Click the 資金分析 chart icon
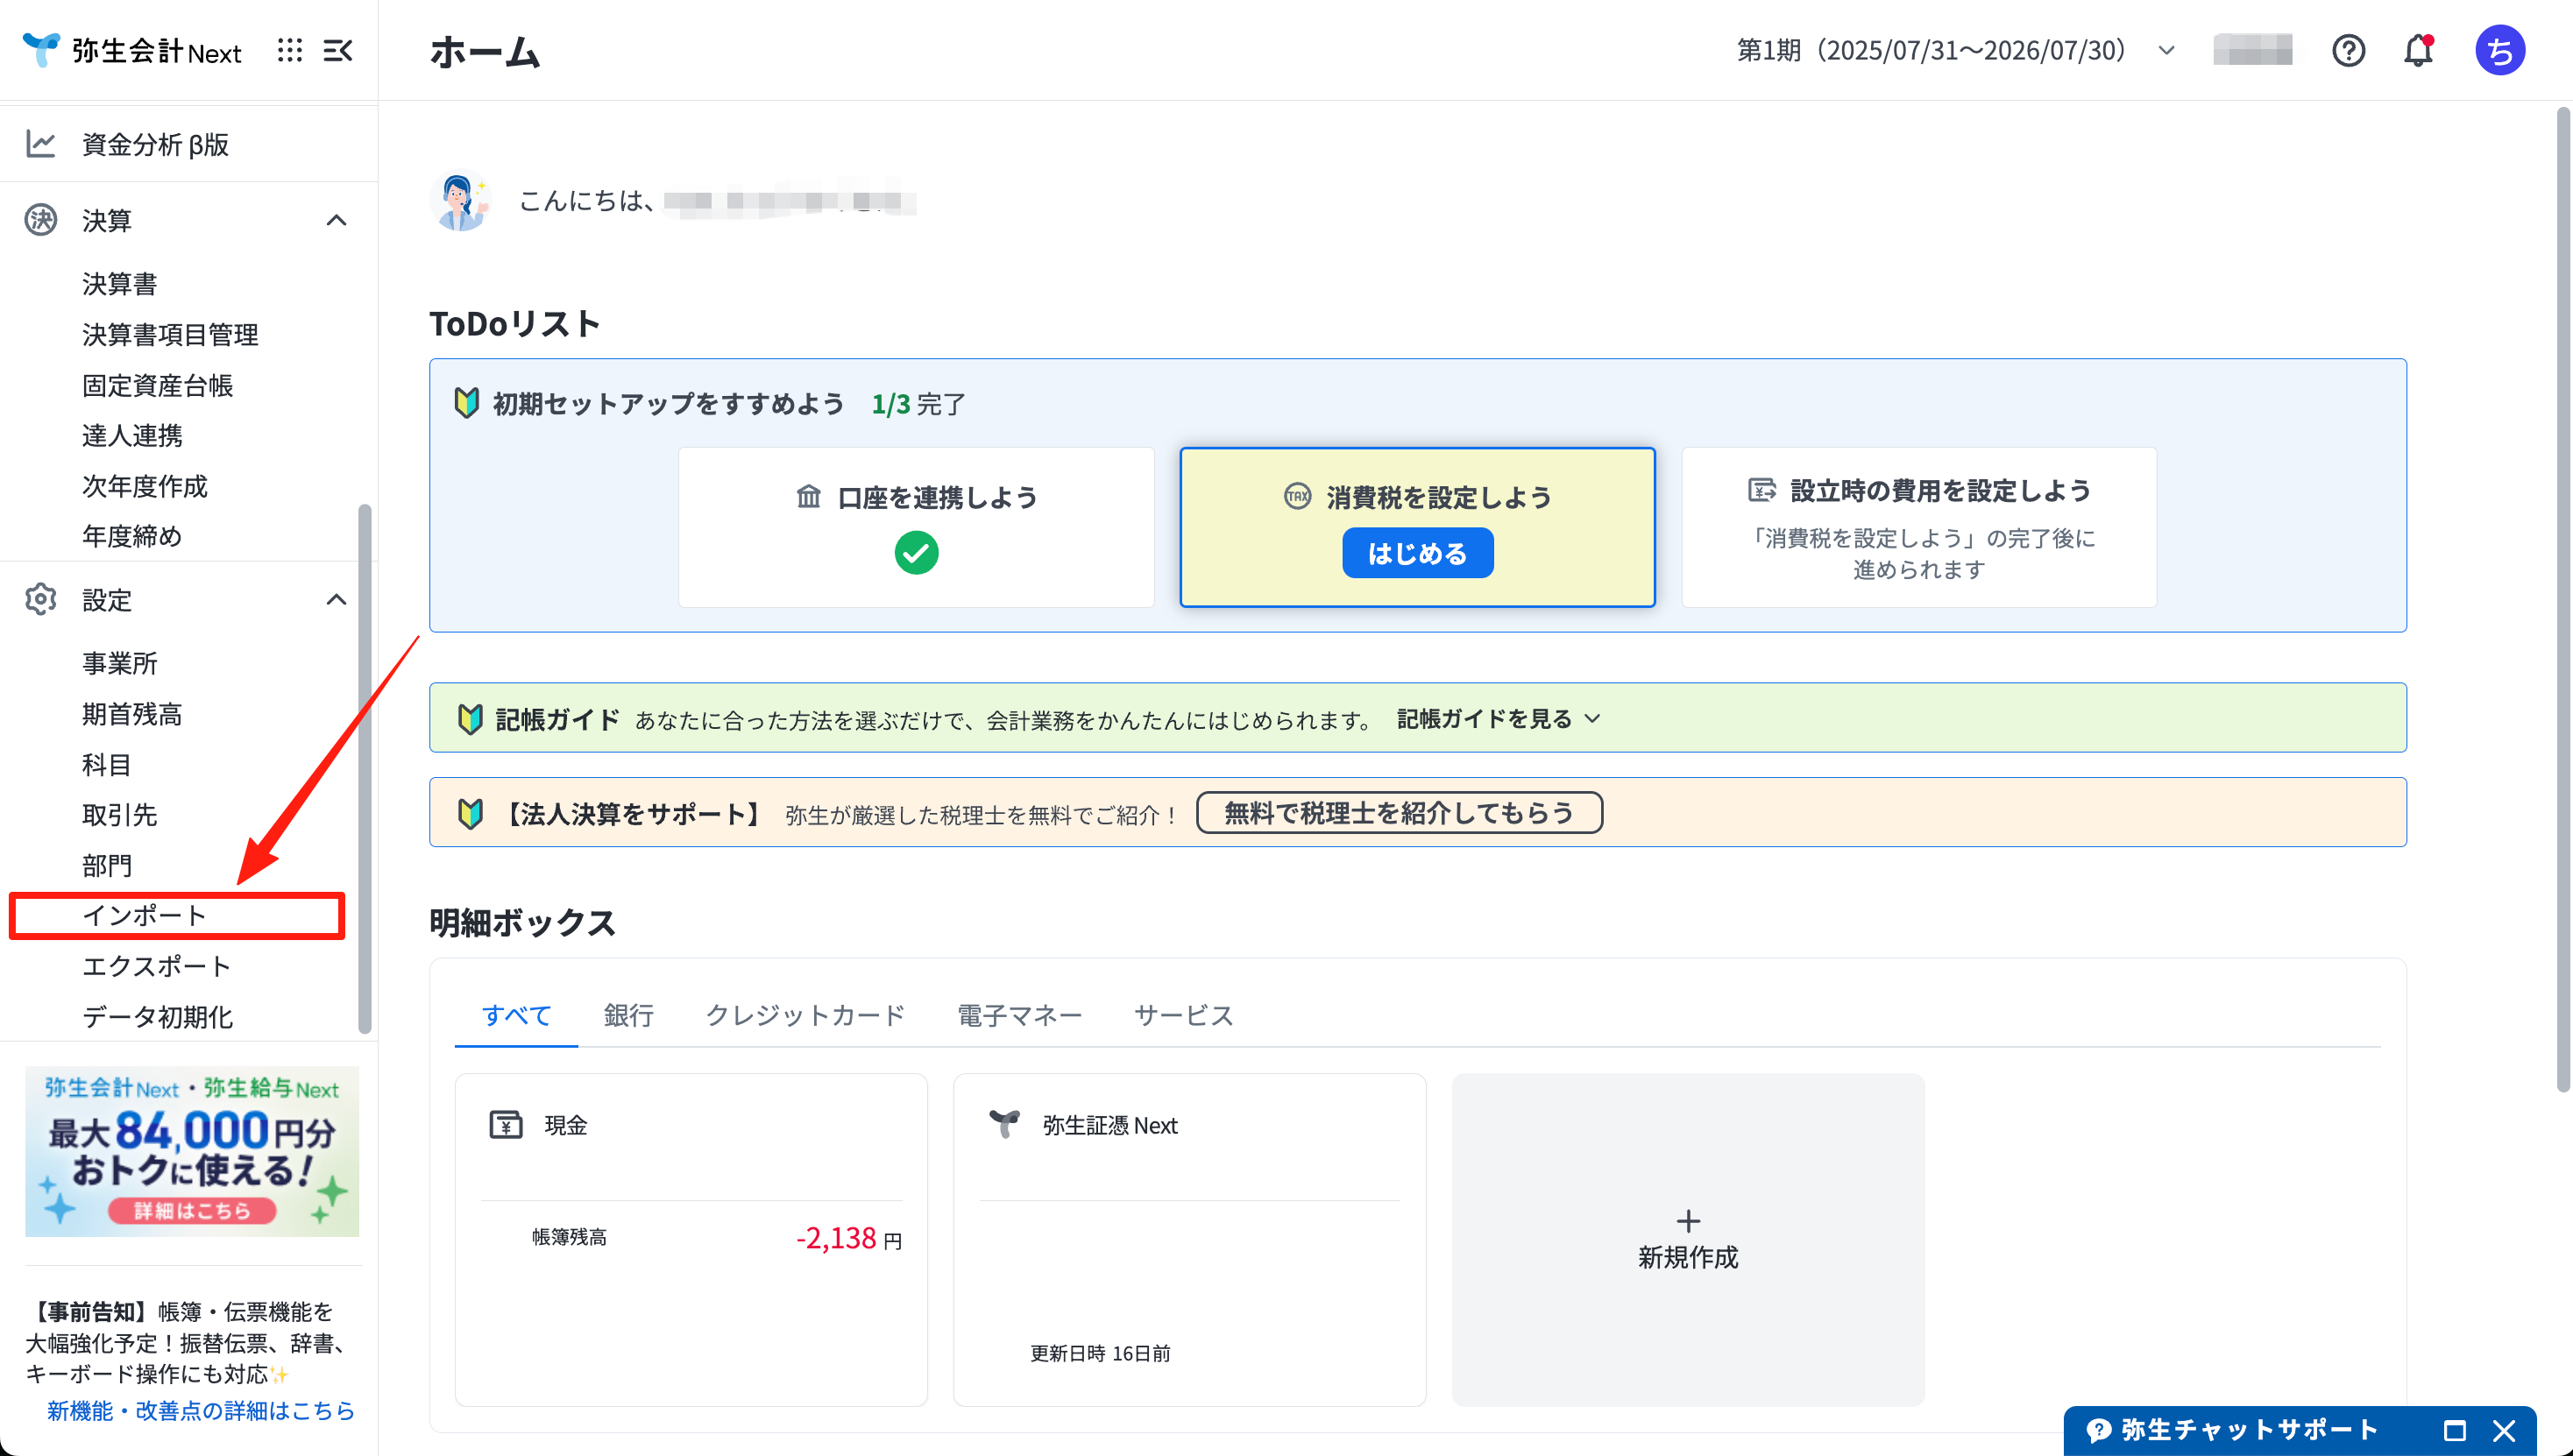2573x1456 pixels. coord(41,144)
